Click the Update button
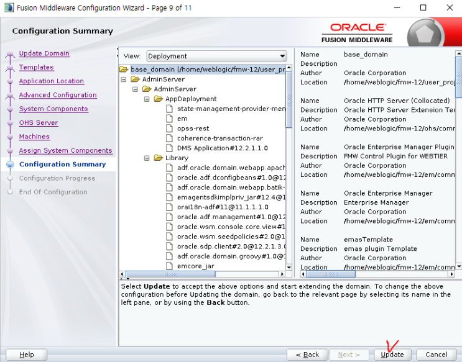Image resolution: width=462 pixels, height=362 pixels. pyautogui.click(x=394, y=355)
